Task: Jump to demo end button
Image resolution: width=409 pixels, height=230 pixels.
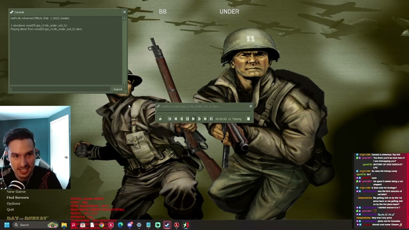Action: pyautogui.click(x=211, y=119)
